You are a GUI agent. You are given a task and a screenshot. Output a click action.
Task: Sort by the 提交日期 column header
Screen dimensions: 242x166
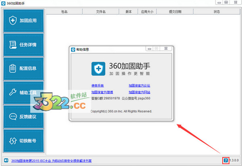[x=175, y=12]
